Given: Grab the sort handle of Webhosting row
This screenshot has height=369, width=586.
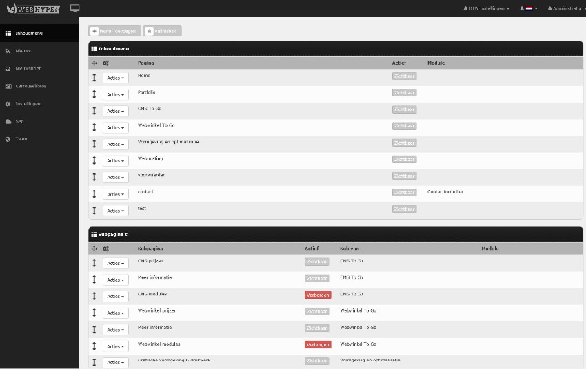Looking at the screenshot, I should click(x=94, y=160).
